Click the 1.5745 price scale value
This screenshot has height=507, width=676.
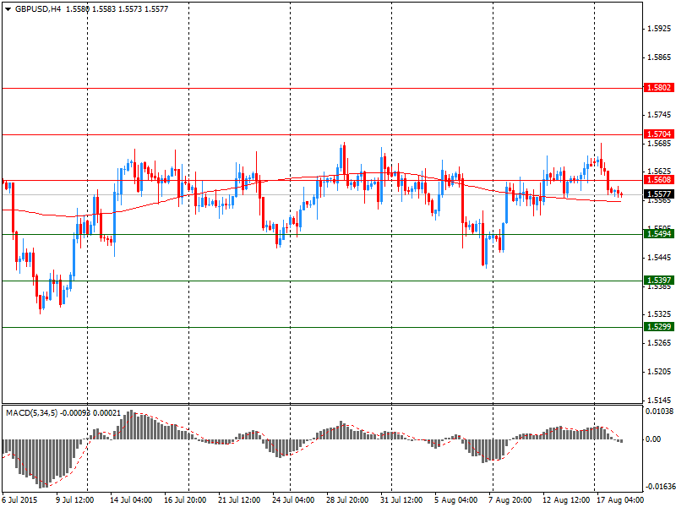(660, 115)
